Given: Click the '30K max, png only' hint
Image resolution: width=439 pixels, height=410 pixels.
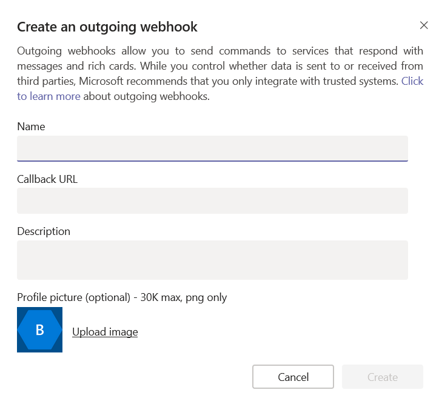Looking at the screenshot, I should [186, 297].
